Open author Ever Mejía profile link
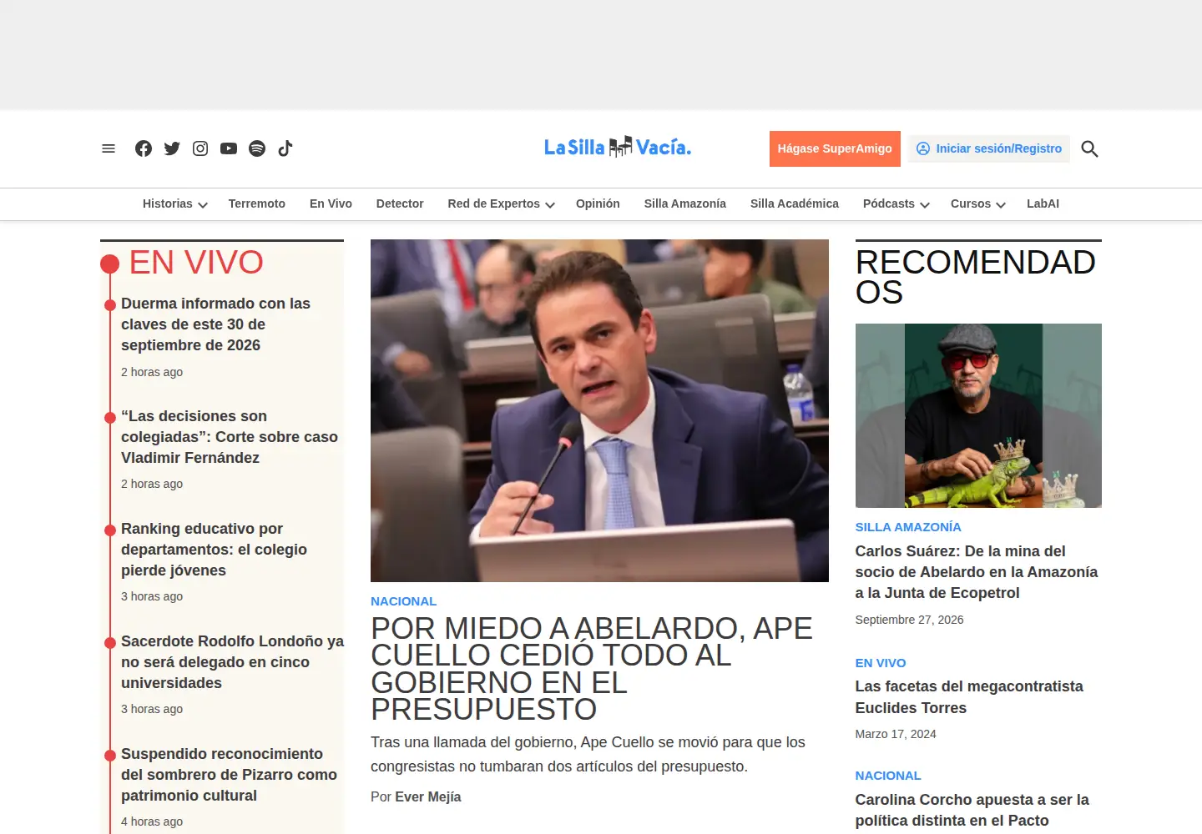 coord(427,797)
